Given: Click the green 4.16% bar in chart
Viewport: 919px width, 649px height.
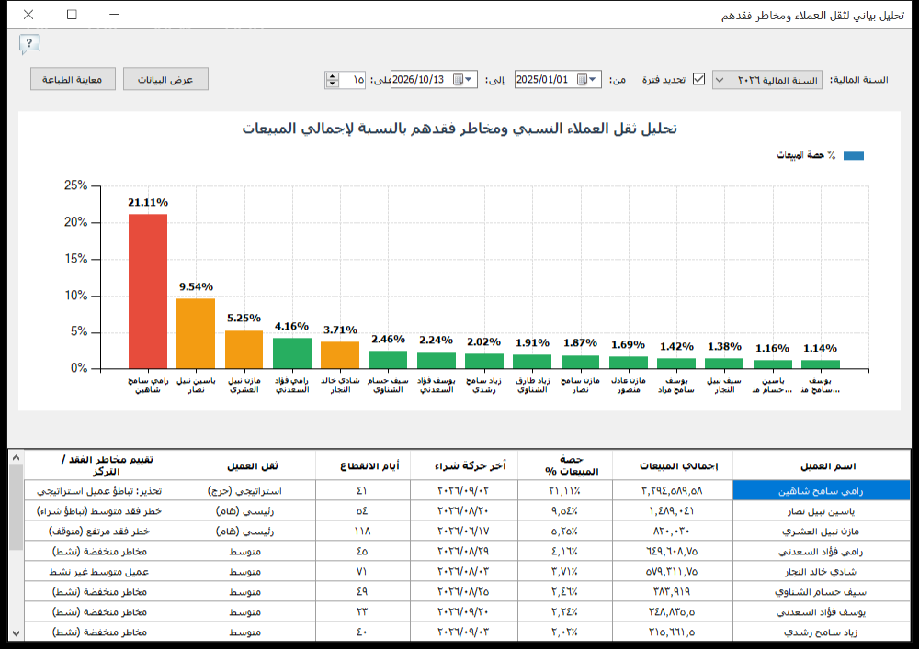Looking at the screenshot, I should (x=292, y=352).
